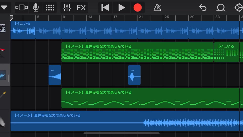Click the playhead marker at ruler start
This screenshot has height=137, width=243.
tap(11, 18)
